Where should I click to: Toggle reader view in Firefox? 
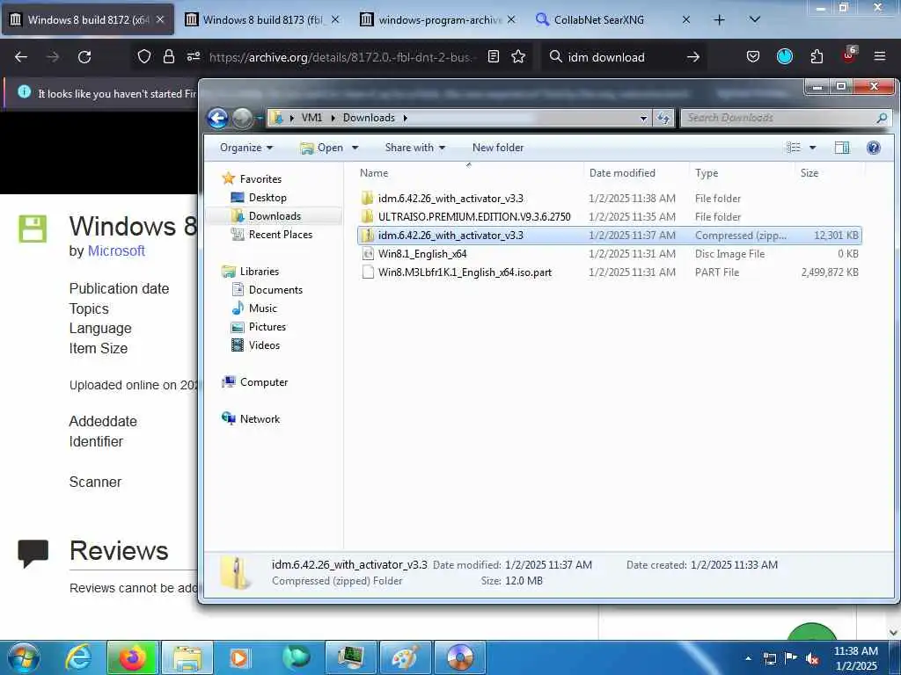point(493,56)
